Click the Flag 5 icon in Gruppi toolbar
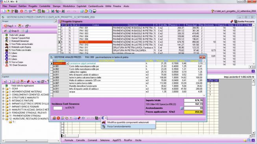The width and height of the screenshot is (257, 144). 5,26
